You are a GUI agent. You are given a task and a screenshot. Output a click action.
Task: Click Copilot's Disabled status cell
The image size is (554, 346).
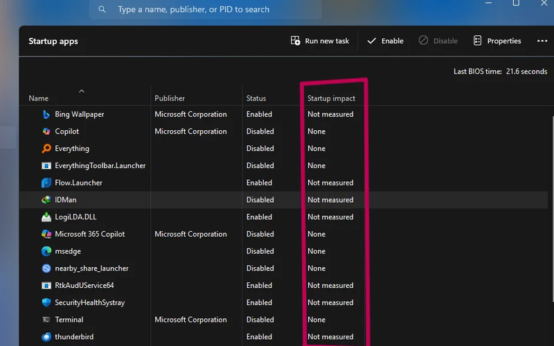click(260, 131)
